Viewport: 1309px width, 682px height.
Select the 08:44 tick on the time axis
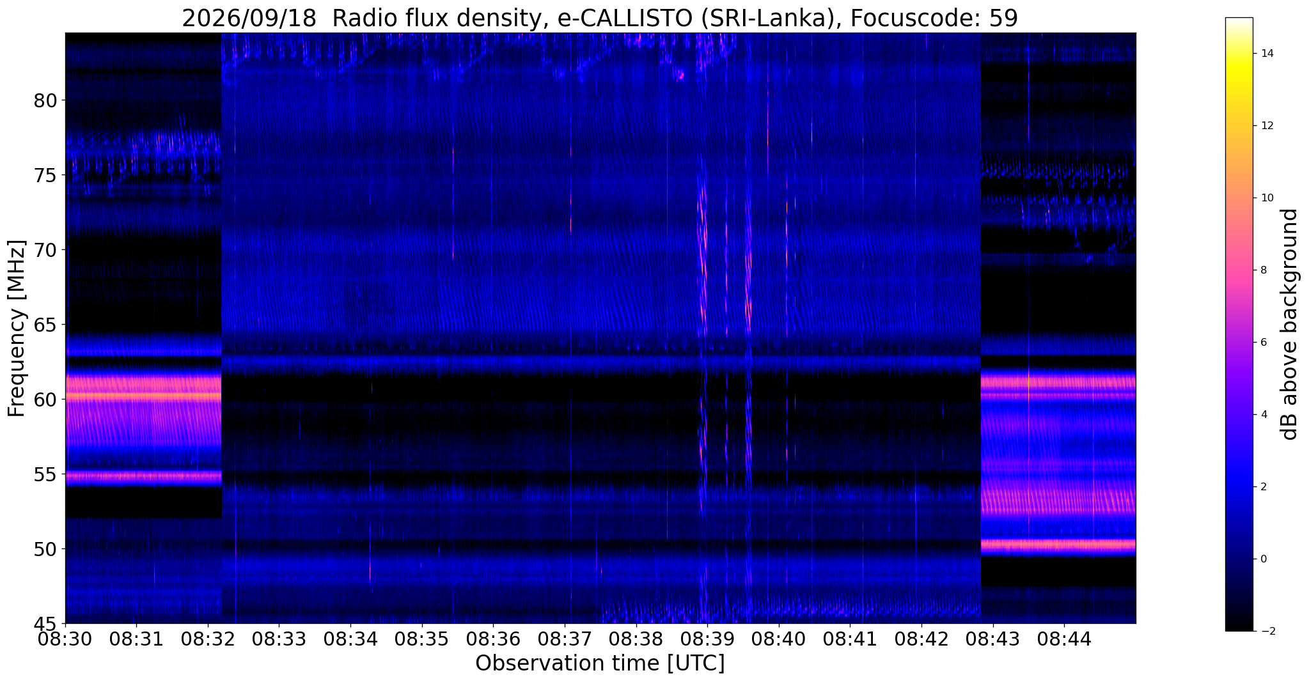[x=1064, y=639]
